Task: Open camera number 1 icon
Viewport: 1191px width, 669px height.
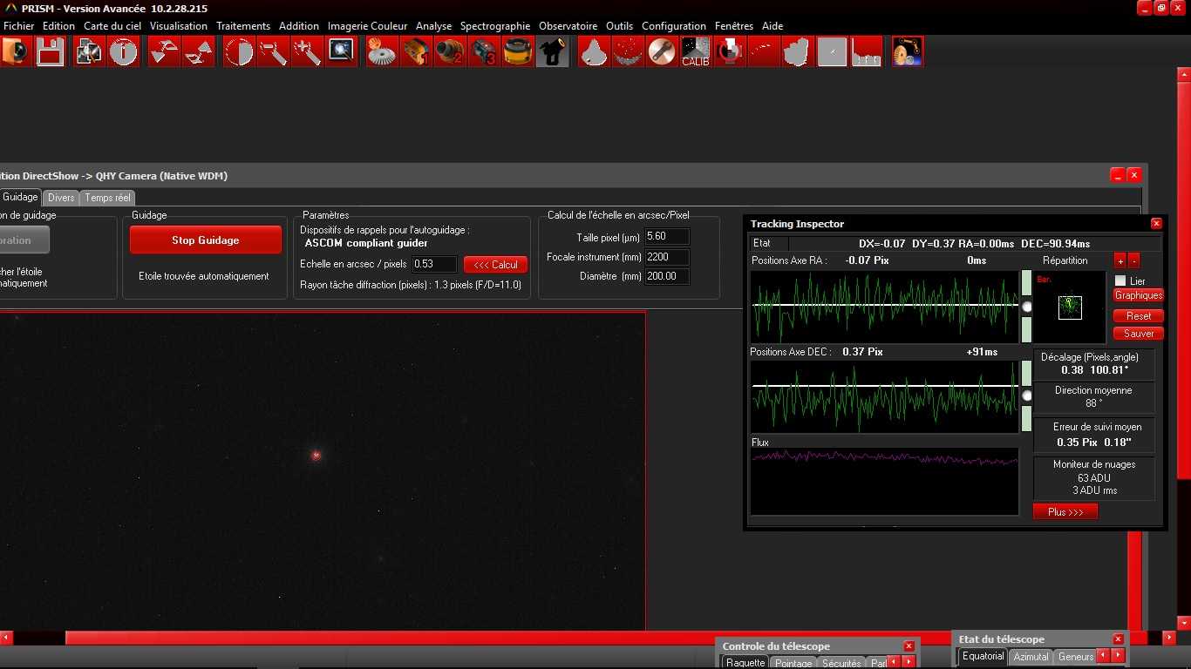Action: 416,52
